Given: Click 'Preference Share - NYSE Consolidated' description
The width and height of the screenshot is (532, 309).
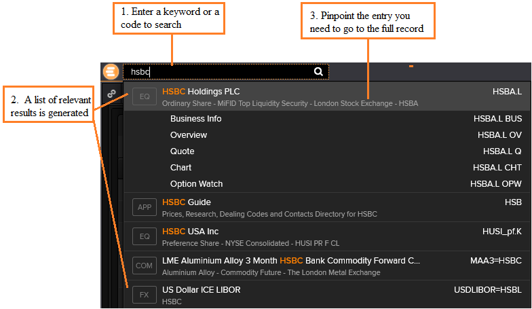Looking at the screenshot, I should click(251, 243).
